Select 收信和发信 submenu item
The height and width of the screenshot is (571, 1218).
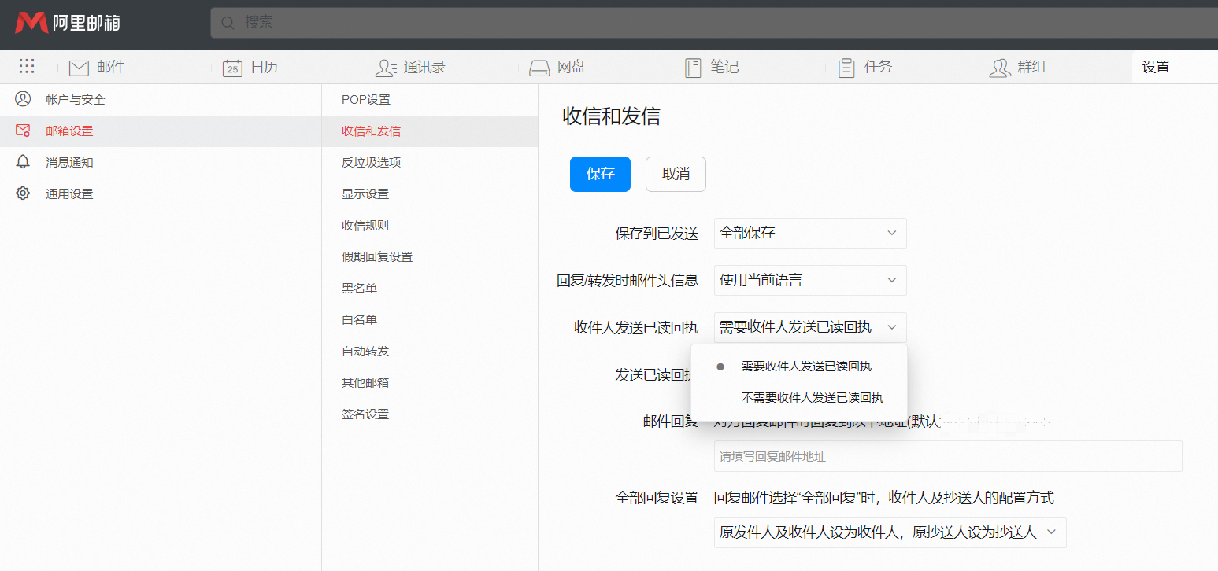430,131
